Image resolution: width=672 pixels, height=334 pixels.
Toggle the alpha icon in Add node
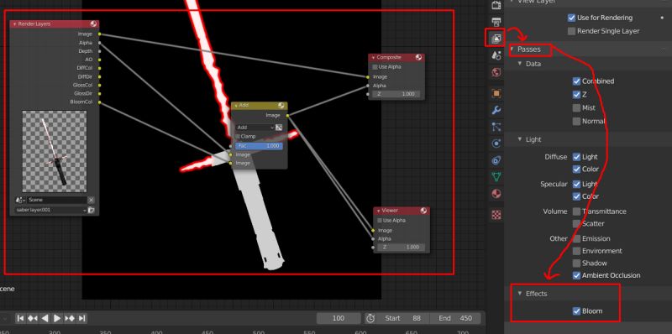click(279, 128)
